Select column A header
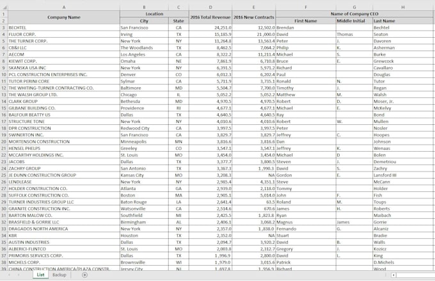Viewport: 435px width, 281px height. 64,7
